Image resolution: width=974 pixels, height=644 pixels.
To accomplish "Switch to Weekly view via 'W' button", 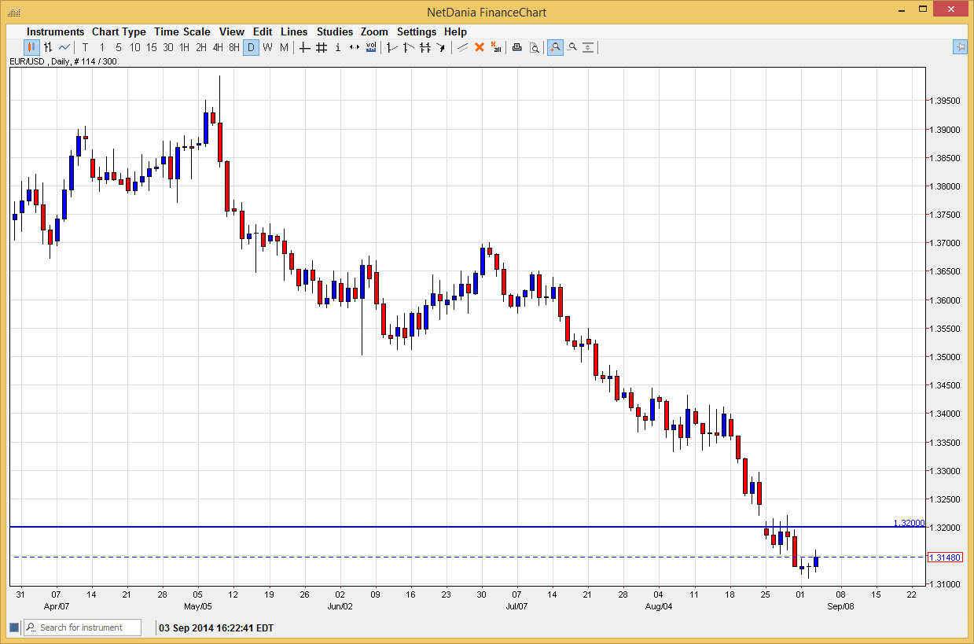I will 267,47.
